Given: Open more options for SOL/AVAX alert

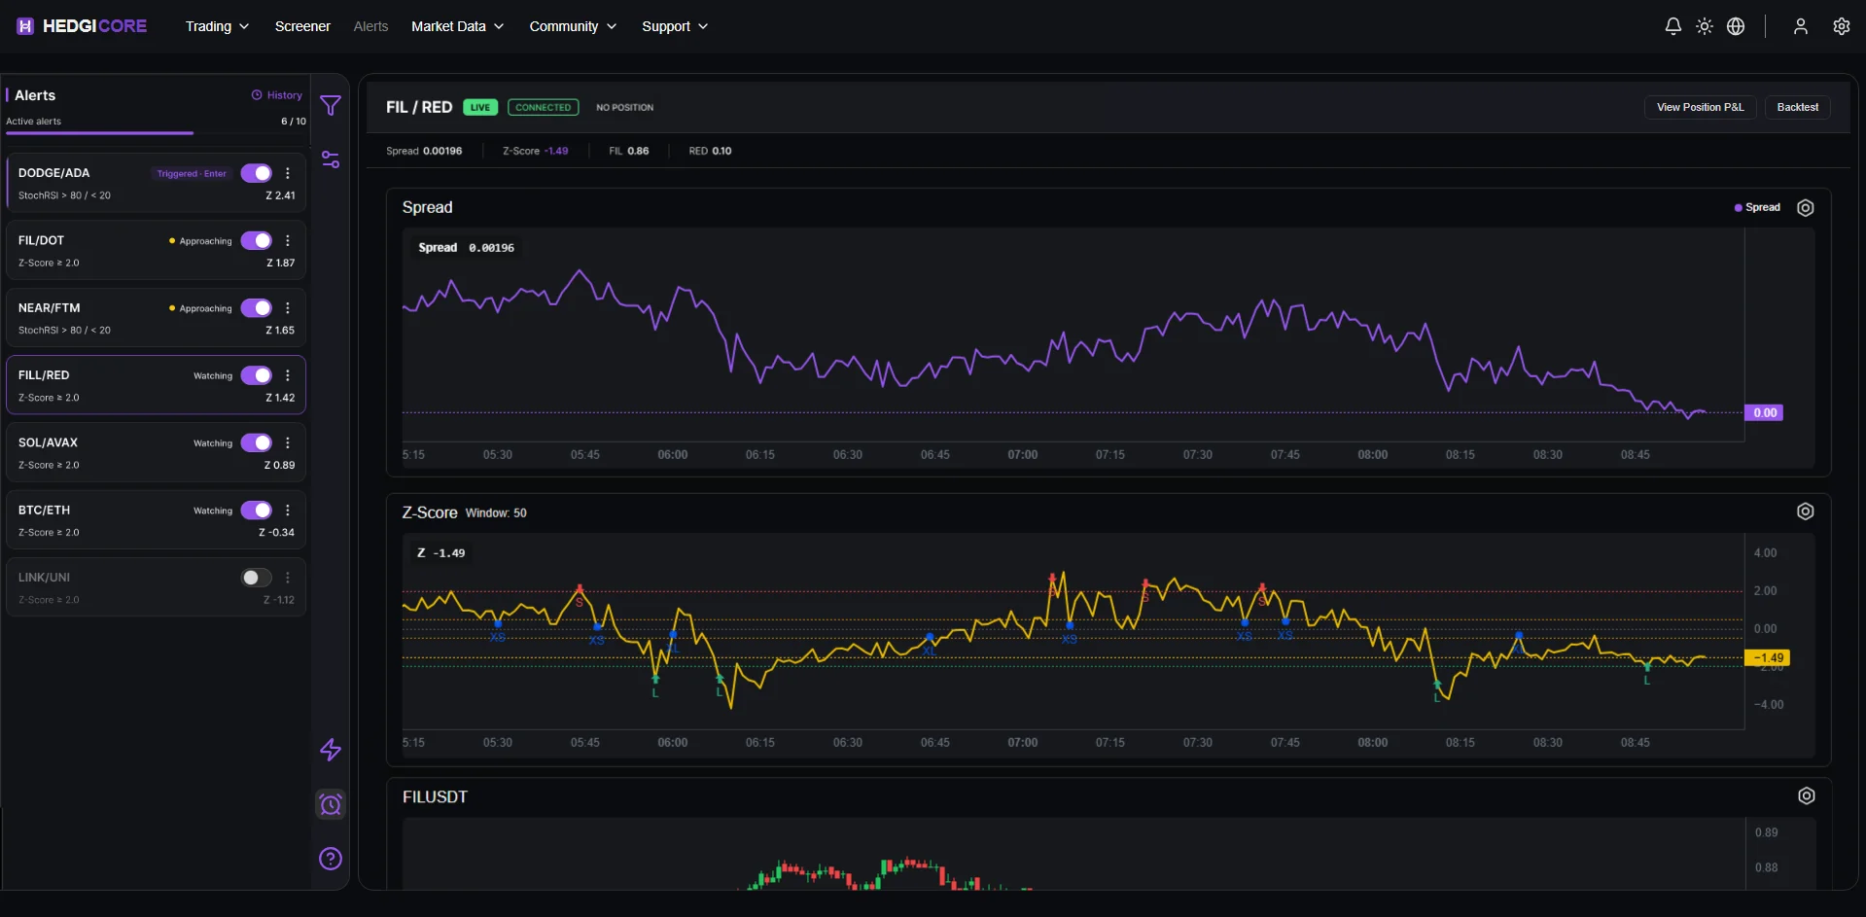Looking at the screenshot, I should 288,442.
